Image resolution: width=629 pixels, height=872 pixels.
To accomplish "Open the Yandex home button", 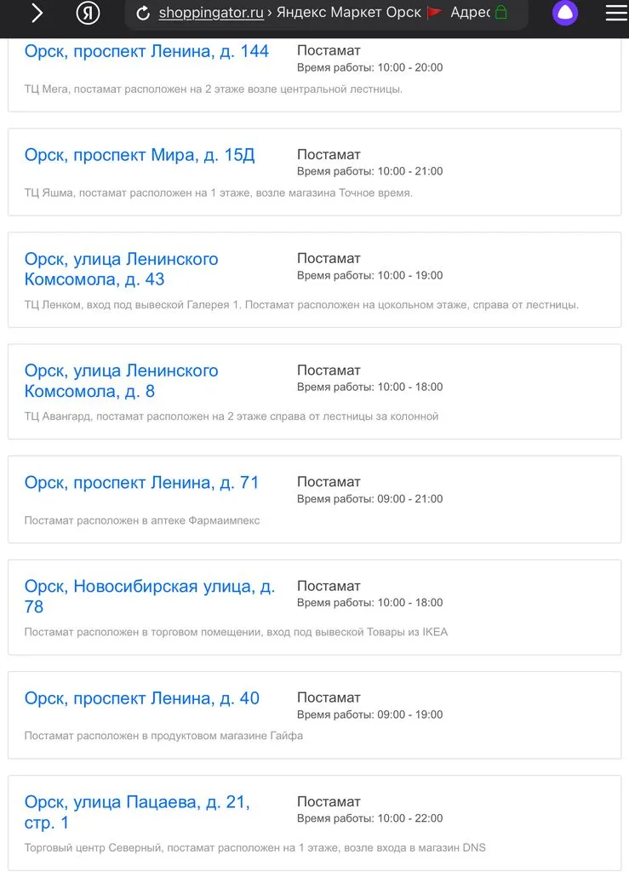I will 88,13.
